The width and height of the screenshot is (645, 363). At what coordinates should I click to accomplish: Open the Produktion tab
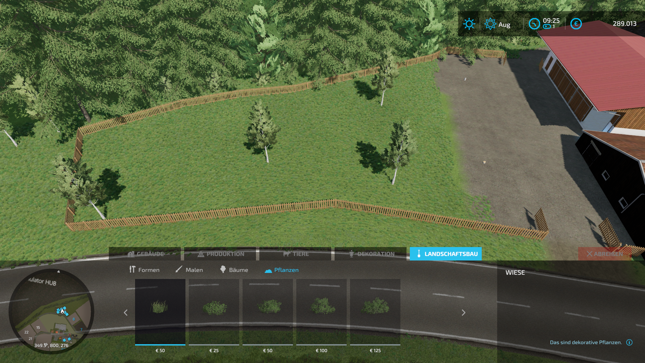click(x=220, y=254)
